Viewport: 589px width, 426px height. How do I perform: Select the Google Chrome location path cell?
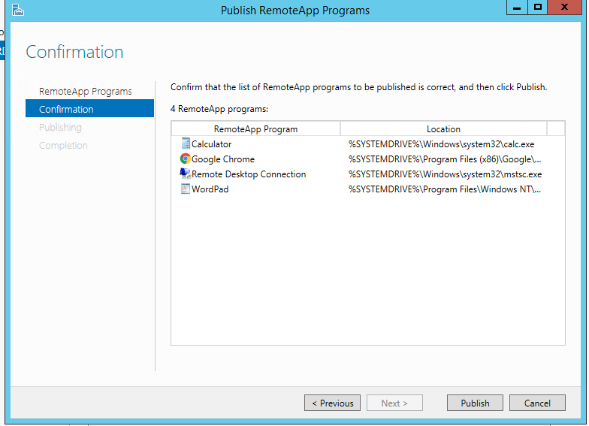[444, 159]
